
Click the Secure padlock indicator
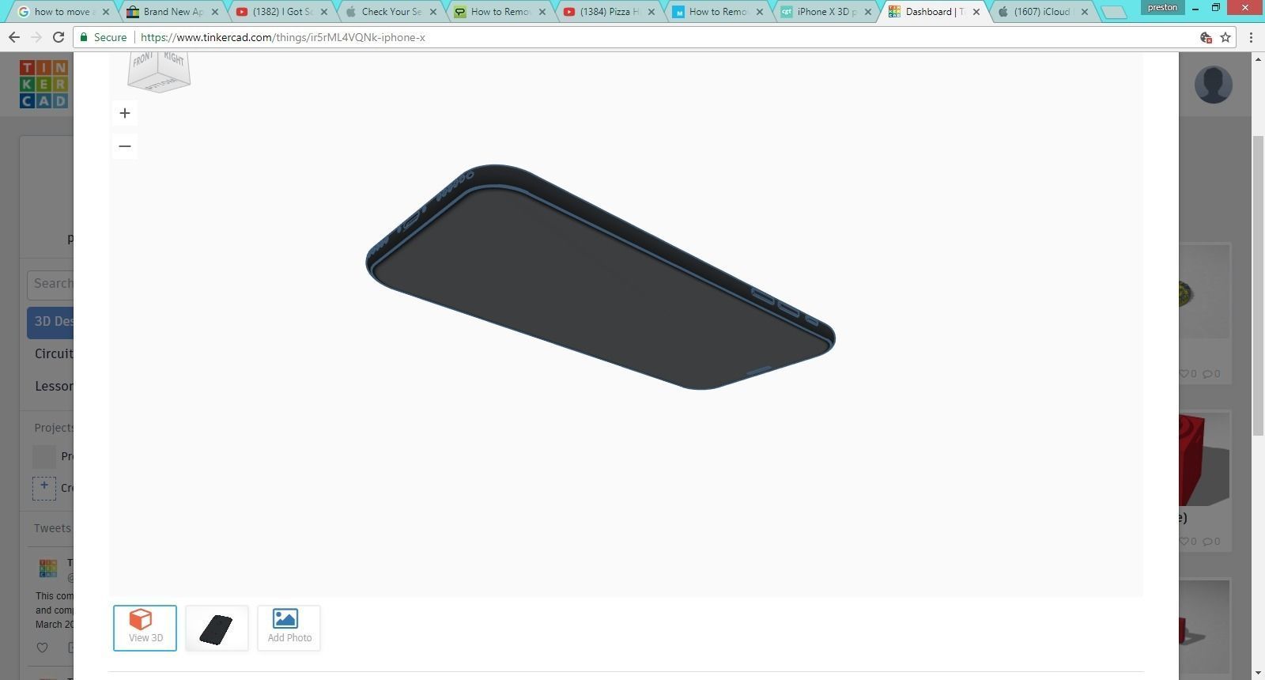(103, 37)
